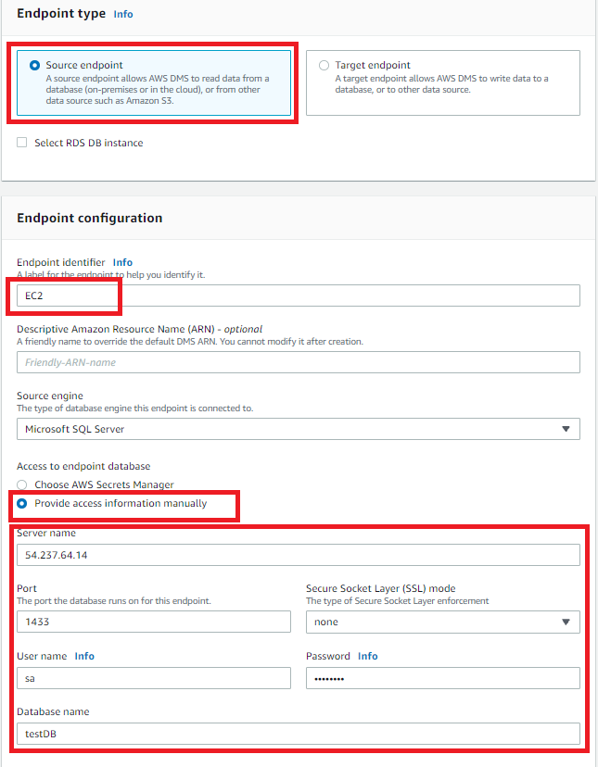The width and height of the screenshot is (598, 767).
Task: Expand the SSL mode dropdown
Action: pyautogui.click(x=442, y=622)
